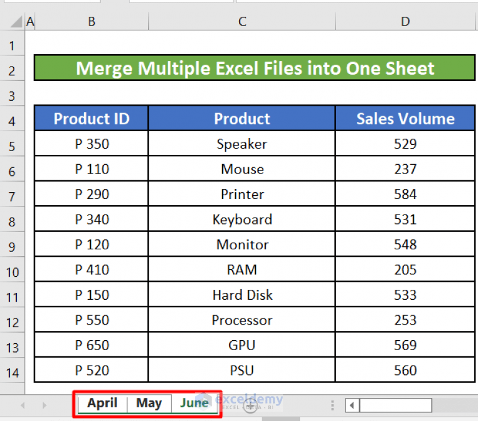
Task: Select cell with value 531
Action: pyautogui.click(x=405, y=220)
